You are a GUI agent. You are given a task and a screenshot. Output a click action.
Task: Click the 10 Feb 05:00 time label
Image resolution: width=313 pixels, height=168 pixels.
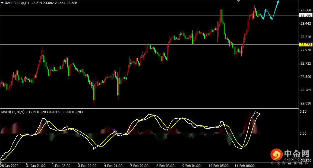pos(218,166)
